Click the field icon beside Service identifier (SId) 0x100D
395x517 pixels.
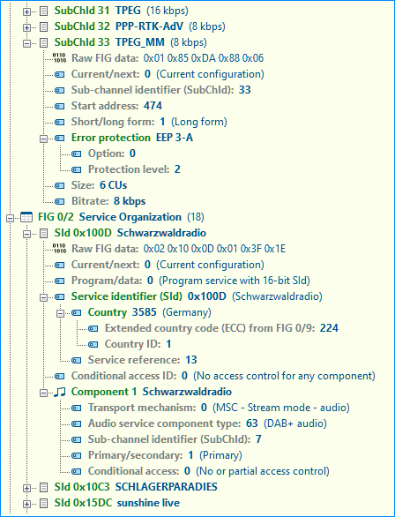tap(60, 296)
